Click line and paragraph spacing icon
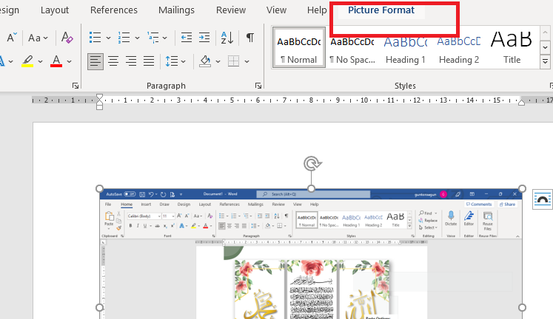Image resolution: width=553 pixels, height=319 pixels. (172, 61)
